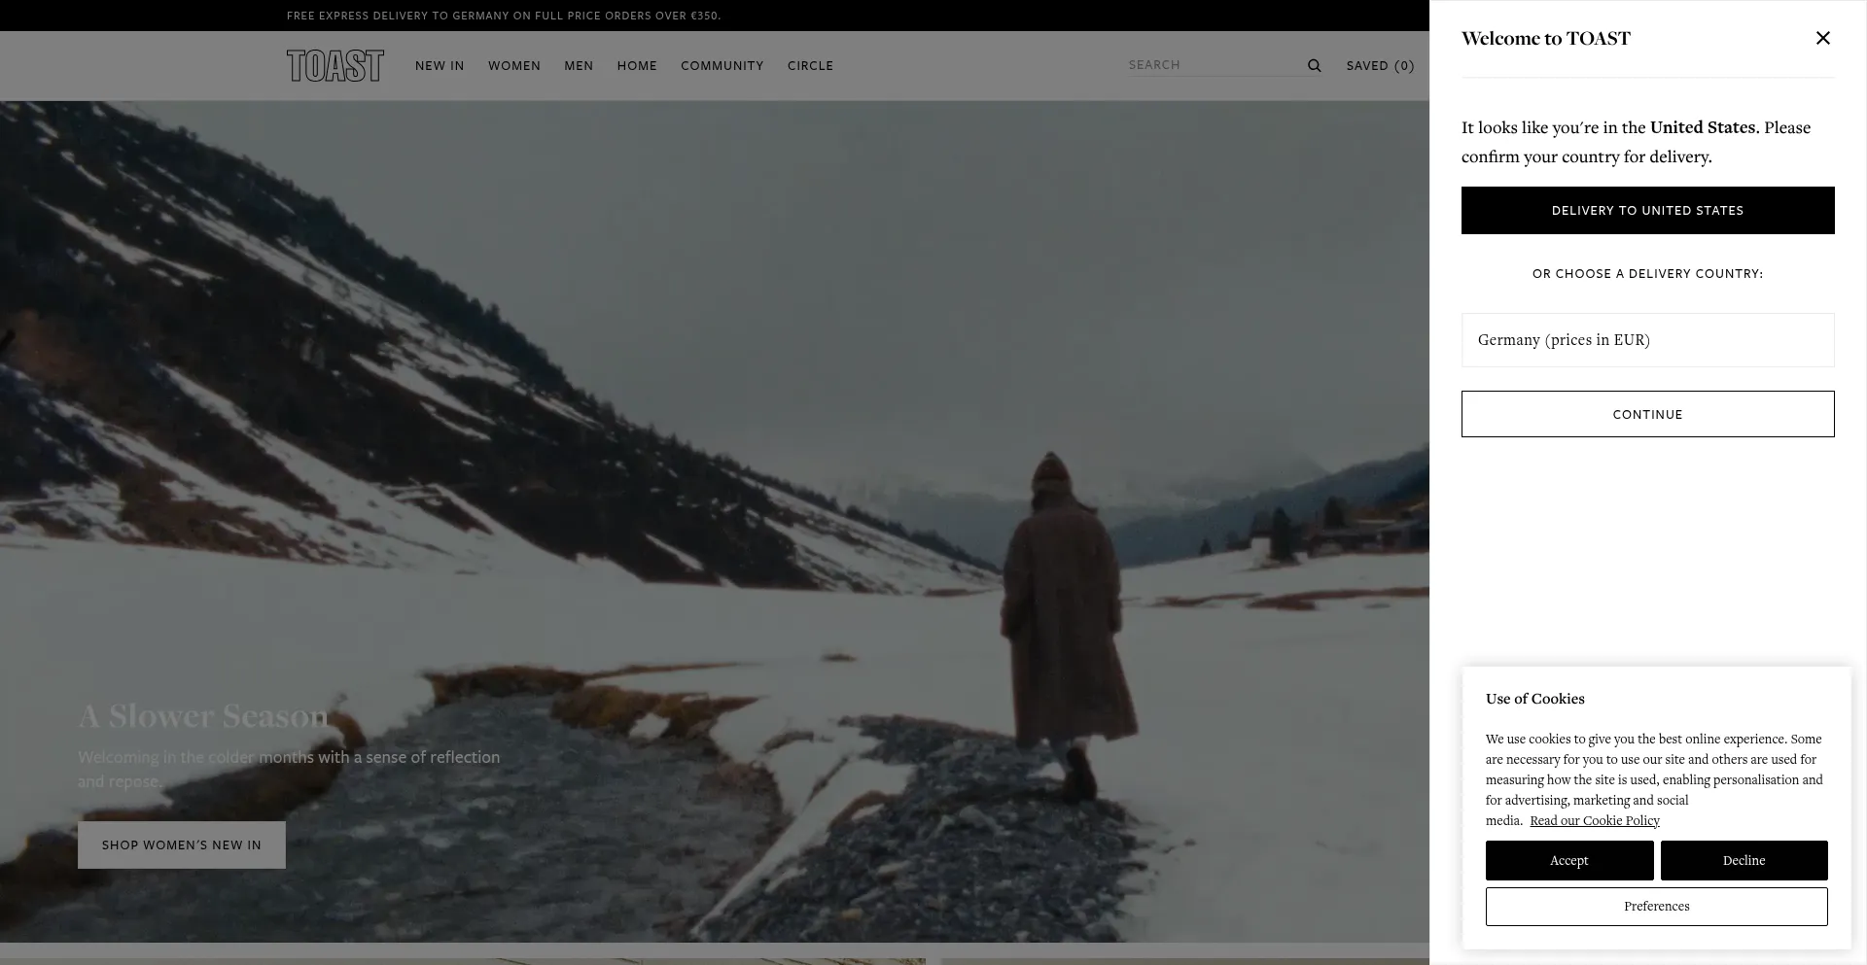Screen dimensions: 1867x965
Task: Click the free express delivery banner
Action: [504, 16]
